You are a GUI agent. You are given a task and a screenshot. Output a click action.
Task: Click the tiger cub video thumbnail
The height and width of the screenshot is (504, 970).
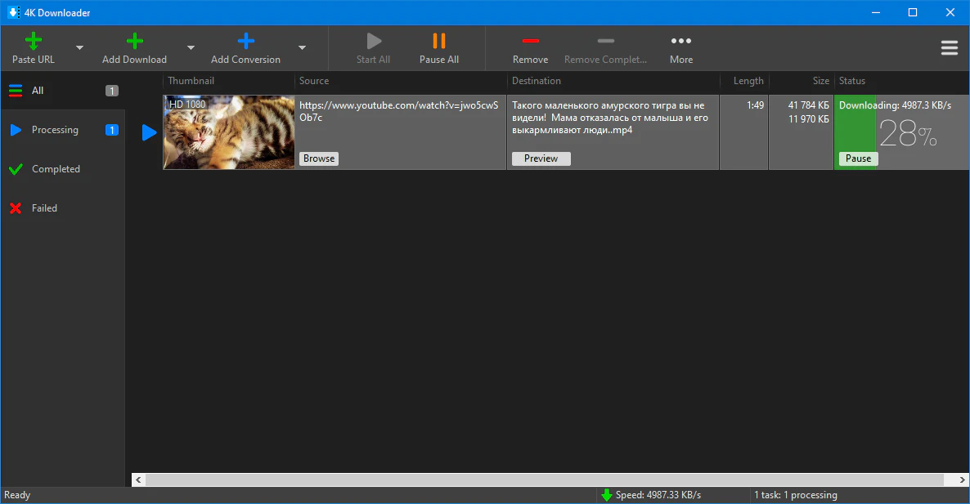229,132
